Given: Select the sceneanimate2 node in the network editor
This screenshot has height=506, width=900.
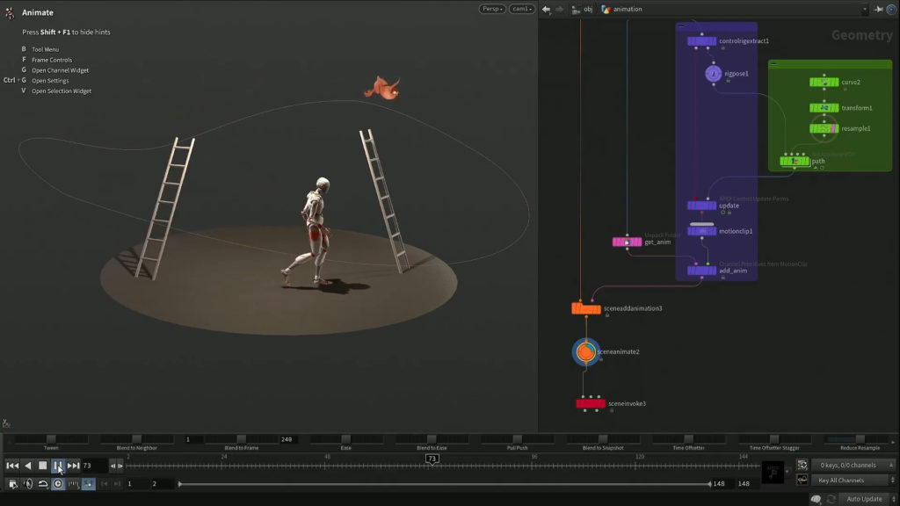Looking at the screenshot, I should [587, 351].
